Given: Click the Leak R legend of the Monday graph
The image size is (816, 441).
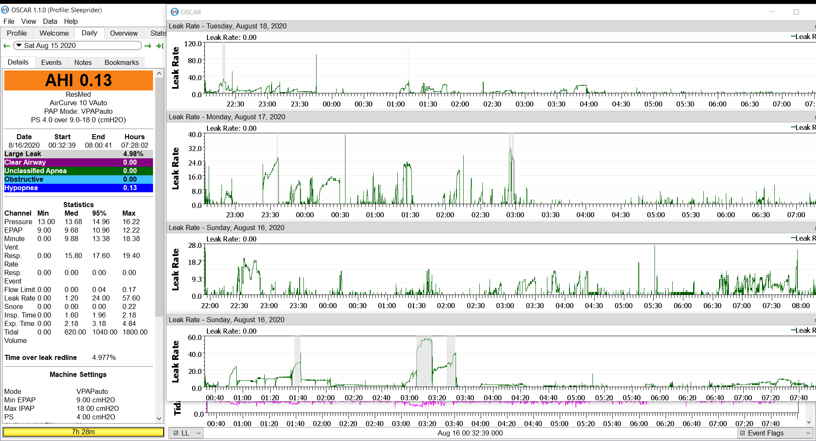Looking at the screenshot, I should (x=803, y=127).
